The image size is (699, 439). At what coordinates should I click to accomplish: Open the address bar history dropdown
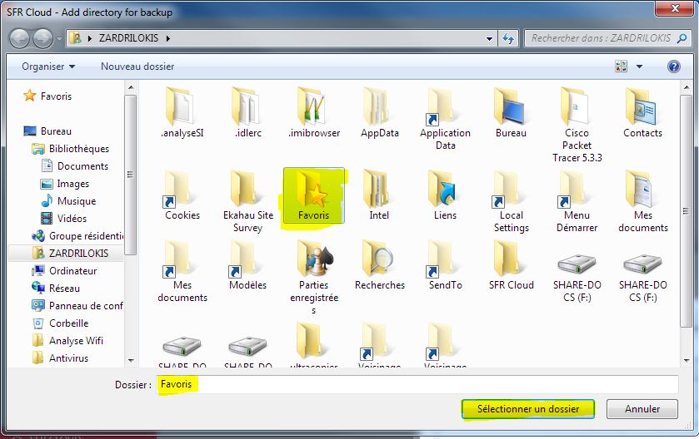[x=490, y=39]
